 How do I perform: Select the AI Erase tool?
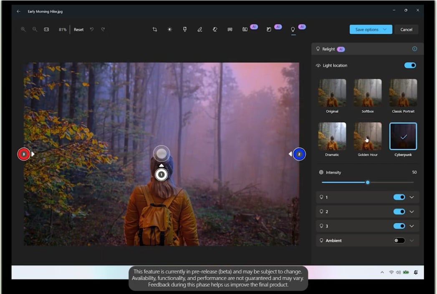tap(215, 29)
